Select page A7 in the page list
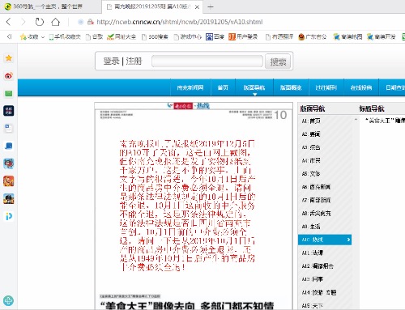Image resolution: width=405 pixels, height=310 pixels. tap(325, 200)
